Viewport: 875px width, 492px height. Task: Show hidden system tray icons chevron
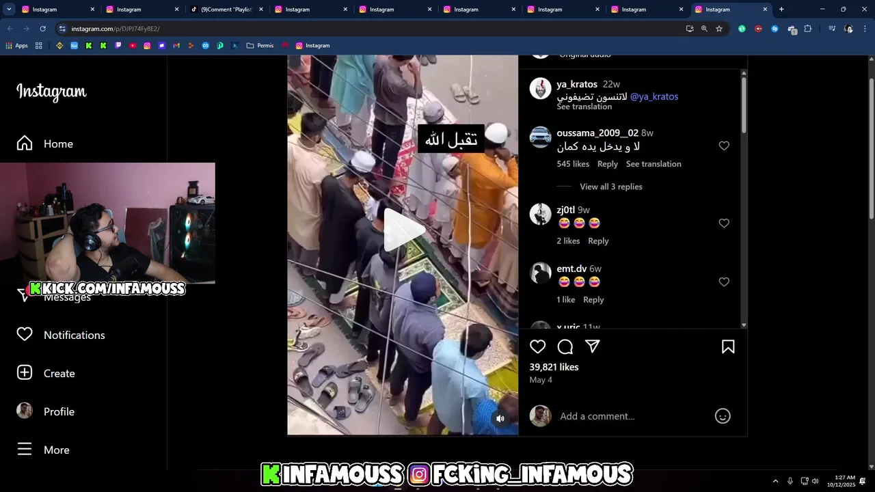pyautogui.click(x=775, y=481)
